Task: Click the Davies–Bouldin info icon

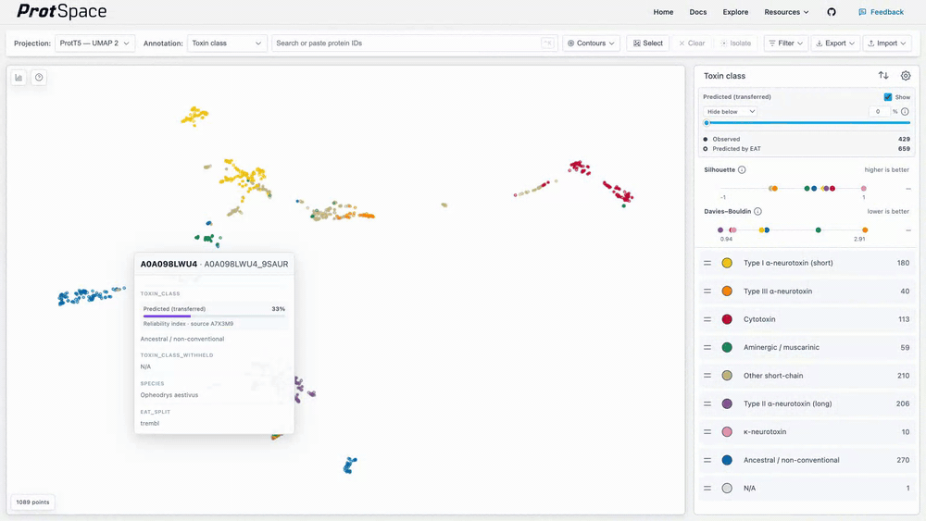Action: [x=757, y=211]
